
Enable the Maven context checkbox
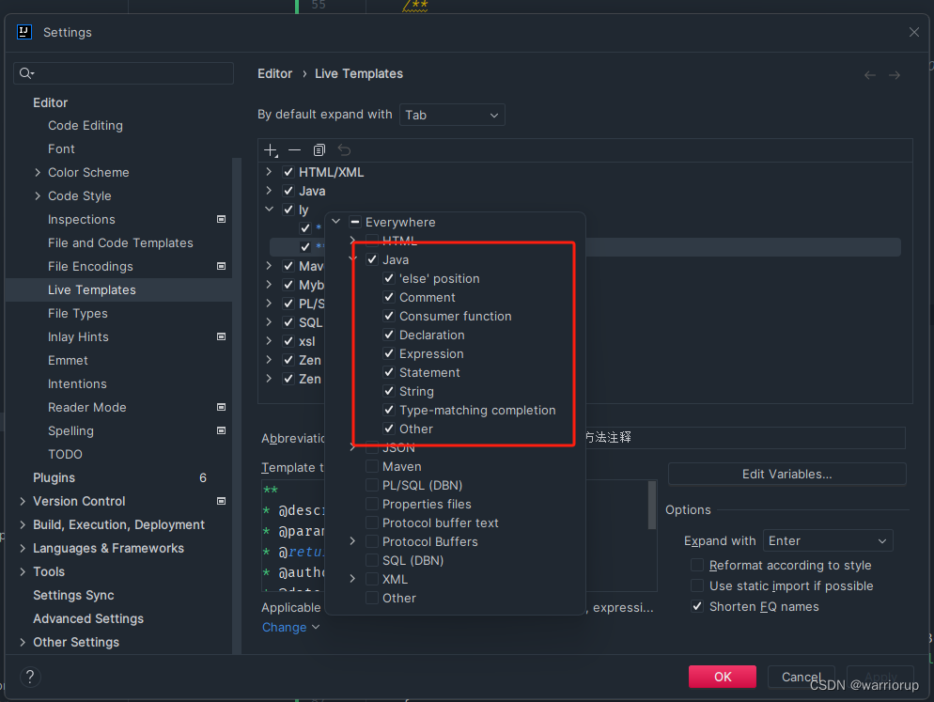pyautogui.click(x=372, y=466)
